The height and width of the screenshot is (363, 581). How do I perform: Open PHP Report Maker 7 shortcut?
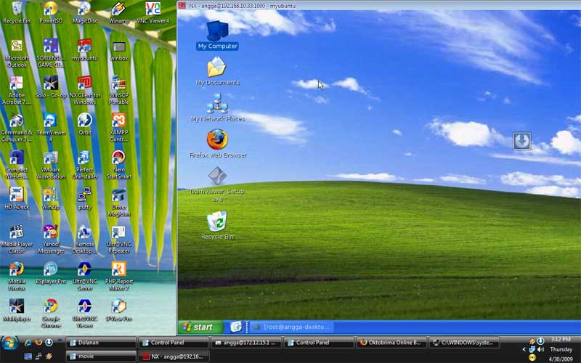118,277
